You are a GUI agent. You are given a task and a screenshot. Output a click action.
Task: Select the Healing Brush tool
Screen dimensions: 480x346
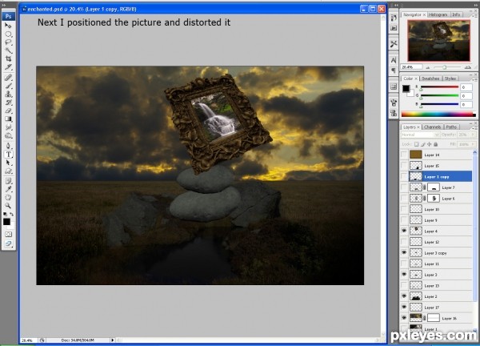point(8,78)
